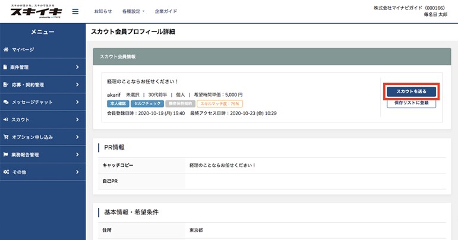Open the 企業ガイド menu item

(166, 11)
